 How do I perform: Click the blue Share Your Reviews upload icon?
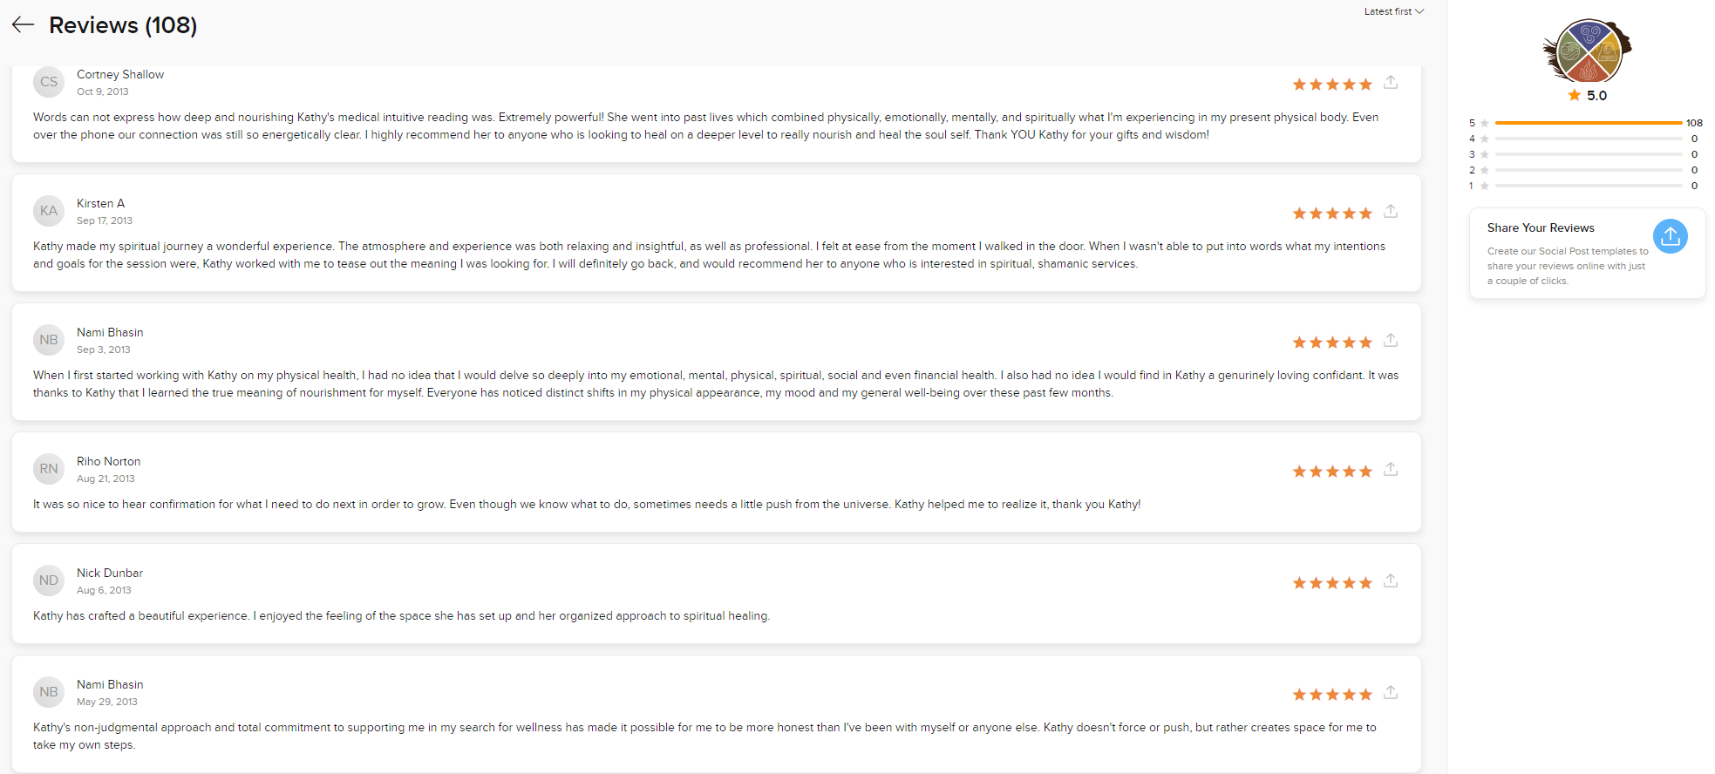pyautogui.click(x=1670, y=236)
